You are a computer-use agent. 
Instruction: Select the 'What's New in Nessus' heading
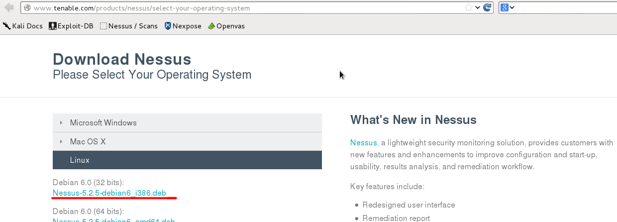[413, 119]
